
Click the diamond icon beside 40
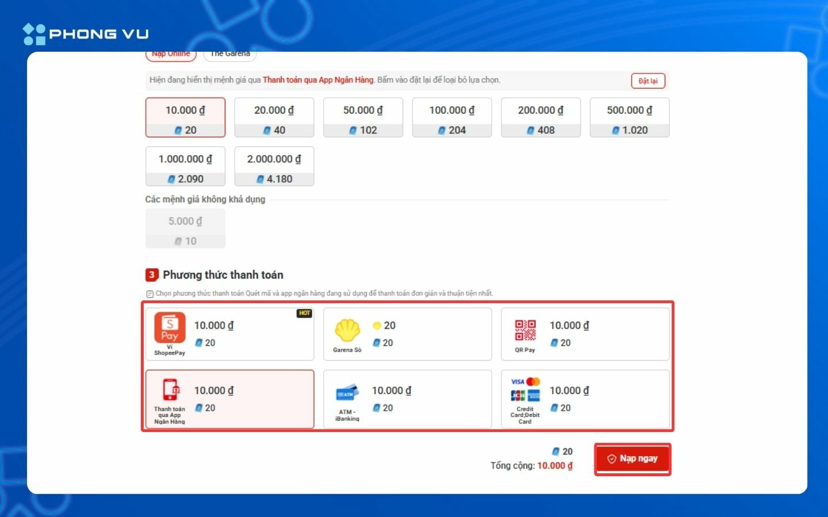pyautogui.click(x=267, y=130)
